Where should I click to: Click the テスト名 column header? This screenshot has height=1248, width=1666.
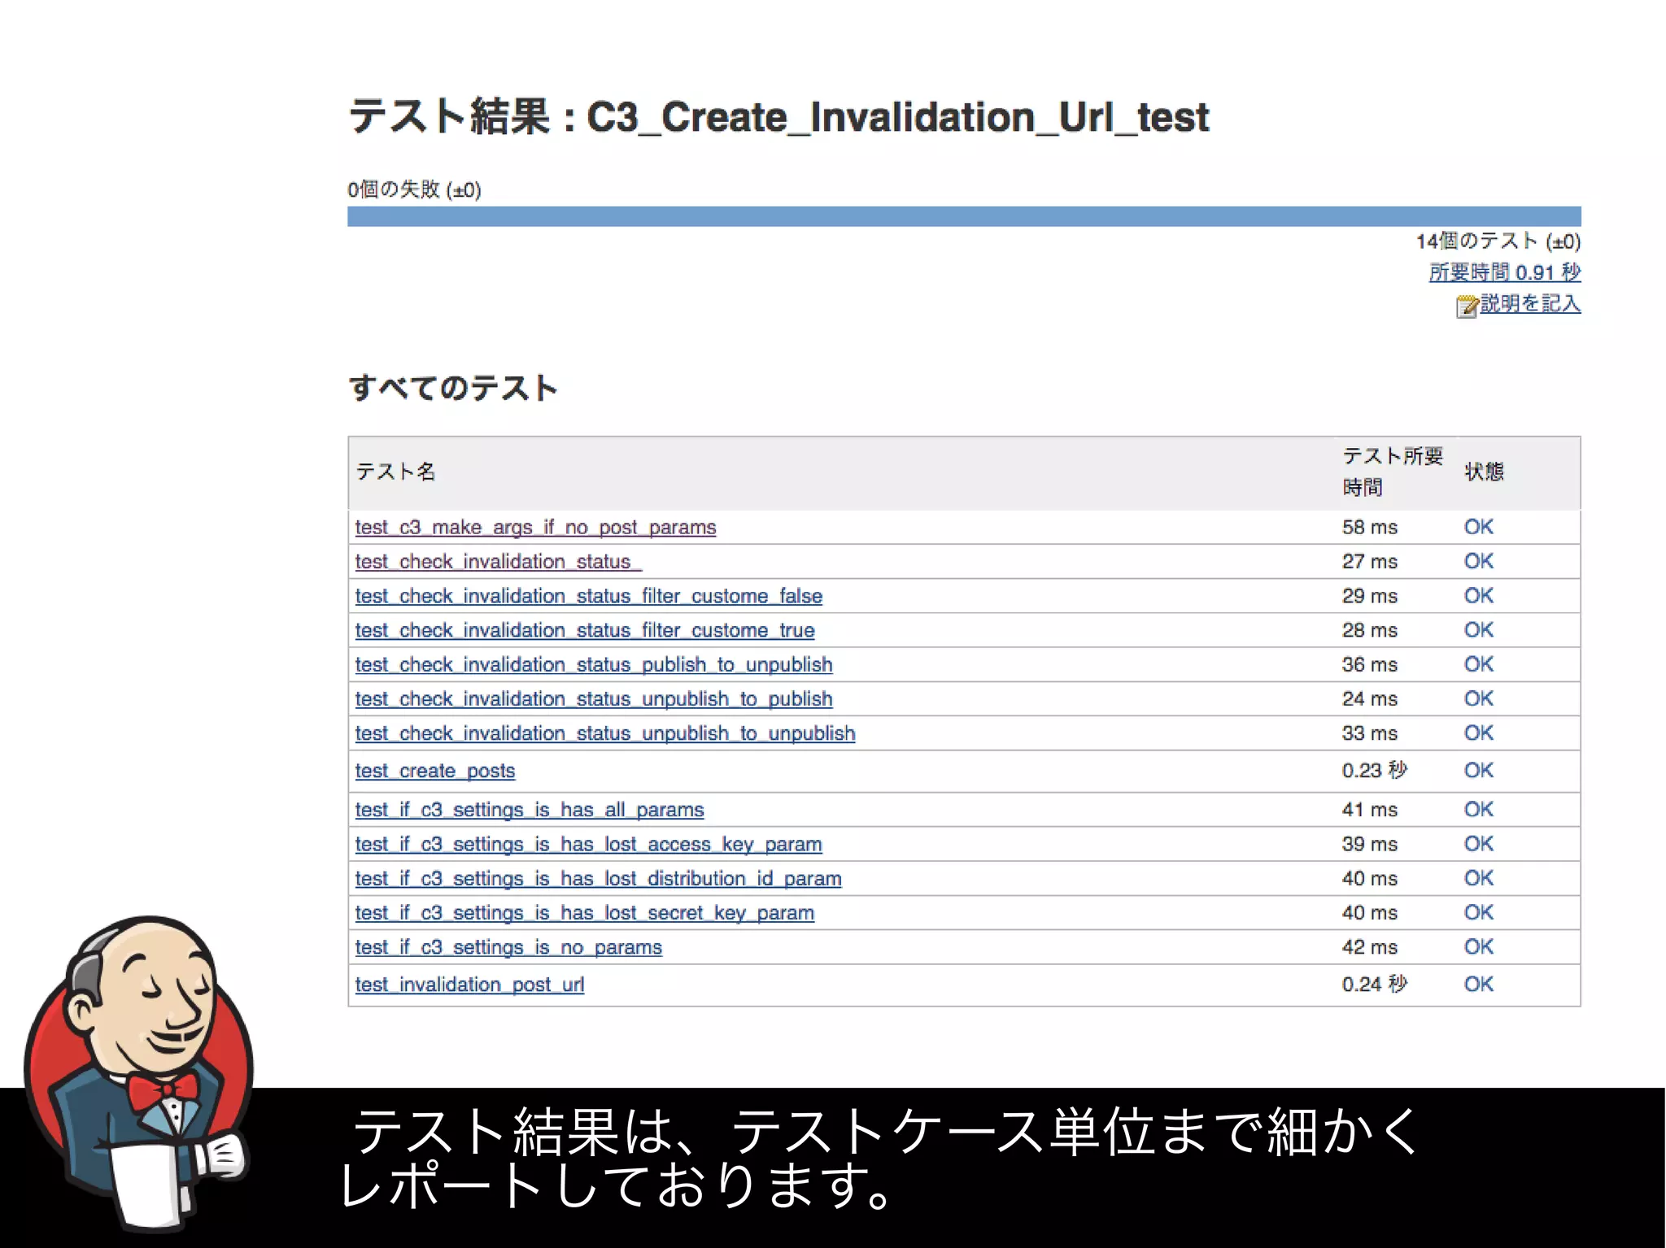pos(395,472)
